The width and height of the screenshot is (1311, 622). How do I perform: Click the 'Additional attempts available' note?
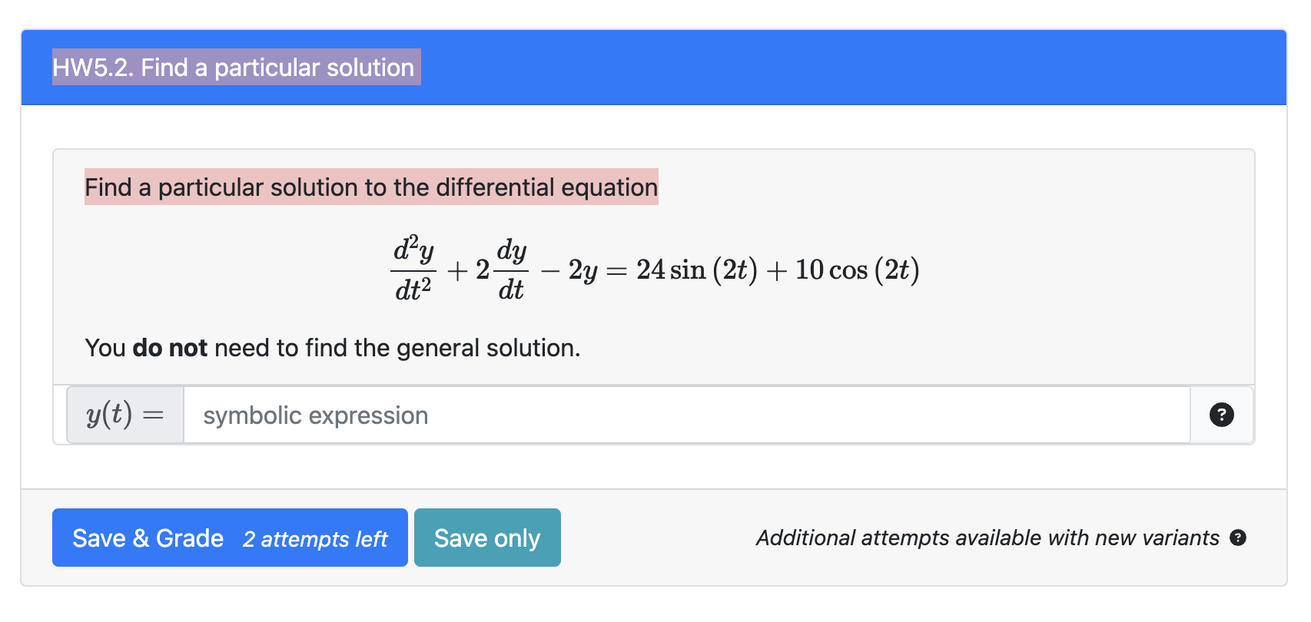(x=987, y=538)
